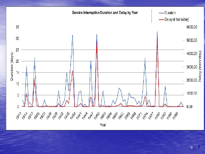Click the '1926' year label
Viewport: 205px width, 154px height.
pyautogui.click(x=49, y=116)
